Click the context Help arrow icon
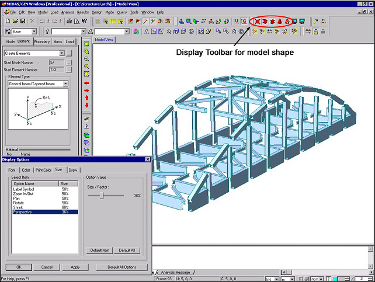Screen dimensions: 375x282 pyautogui.click(x=84, y=21)
